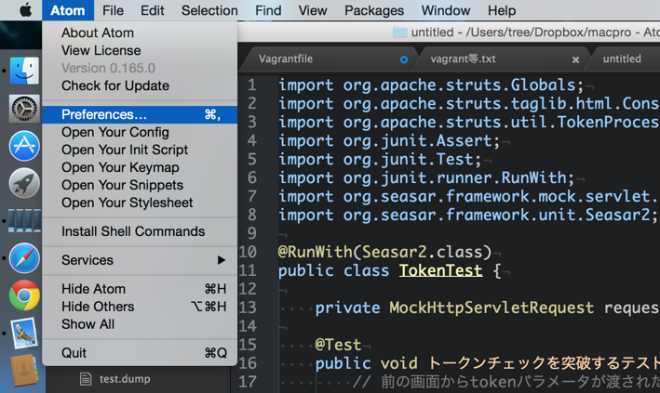Open the Apple menu
The image size is (660, 393).
point(25,10)
